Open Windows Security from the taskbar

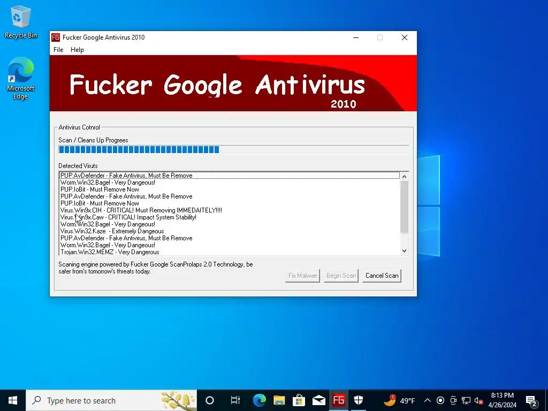pyautogui.click(x=359, y=400)
